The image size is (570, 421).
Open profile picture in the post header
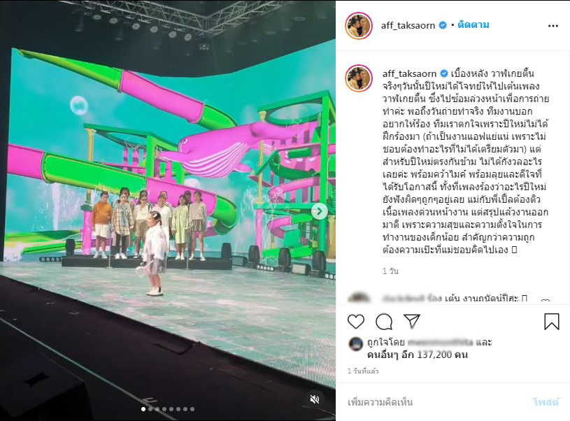(358, 26)
